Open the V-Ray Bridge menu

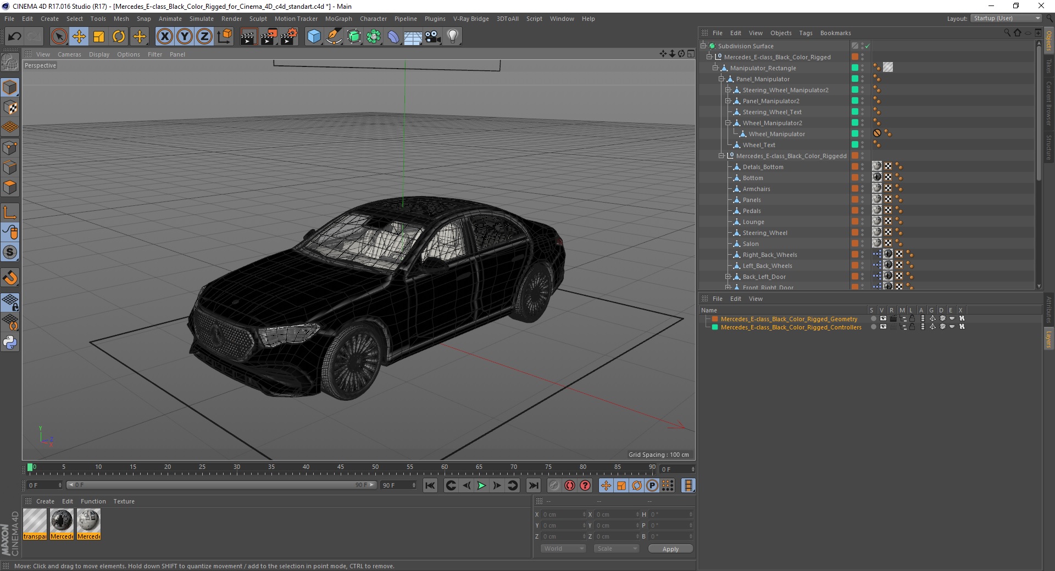[x=471, y=19]
